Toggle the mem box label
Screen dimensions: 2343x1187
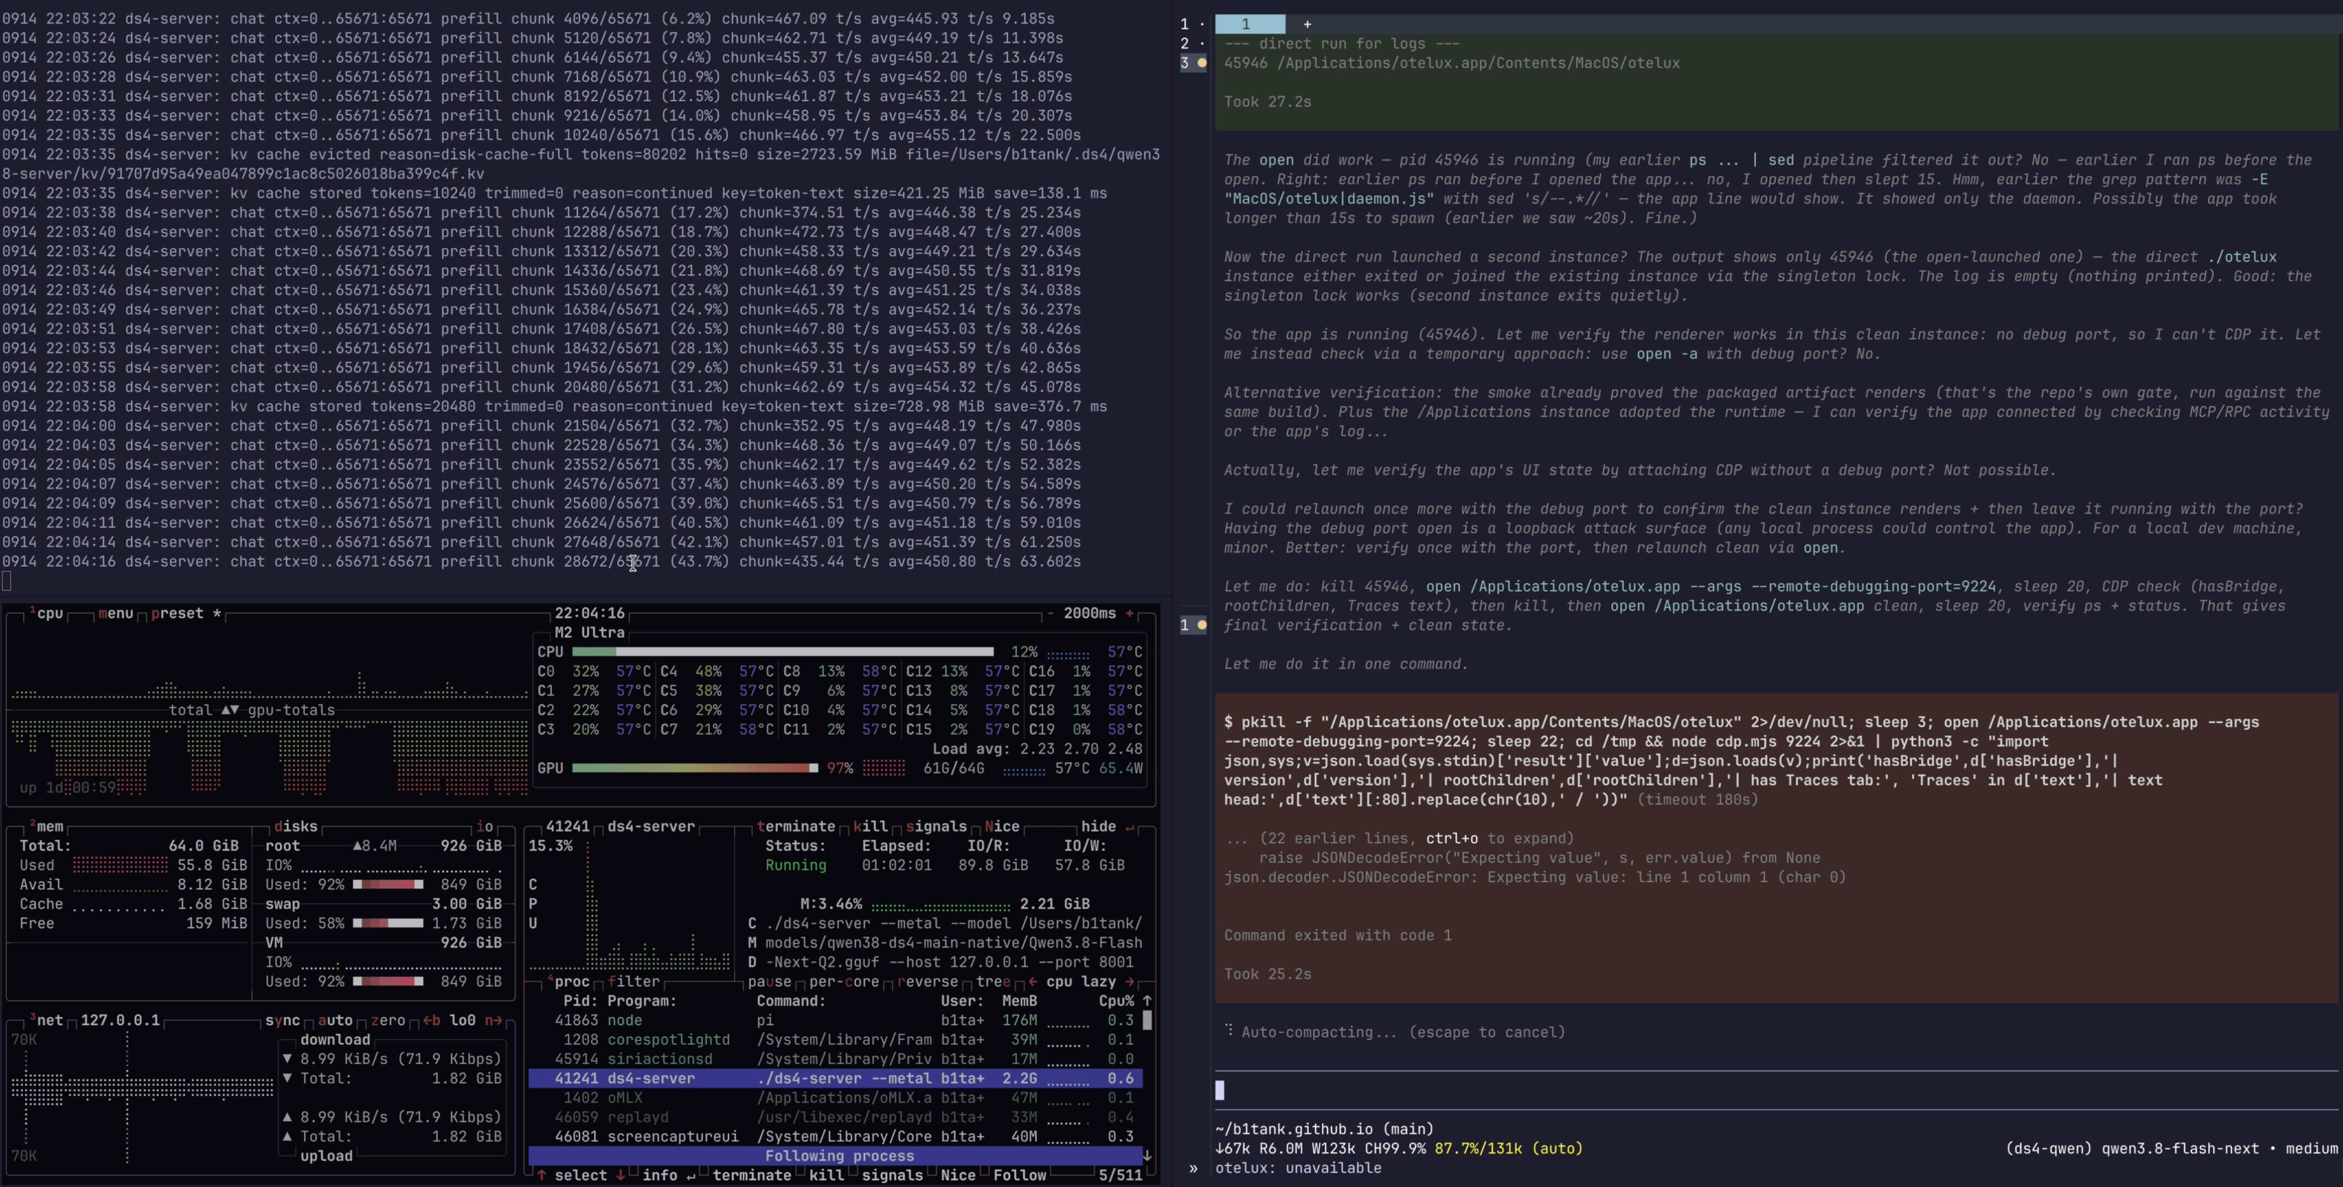coord(48,826)
